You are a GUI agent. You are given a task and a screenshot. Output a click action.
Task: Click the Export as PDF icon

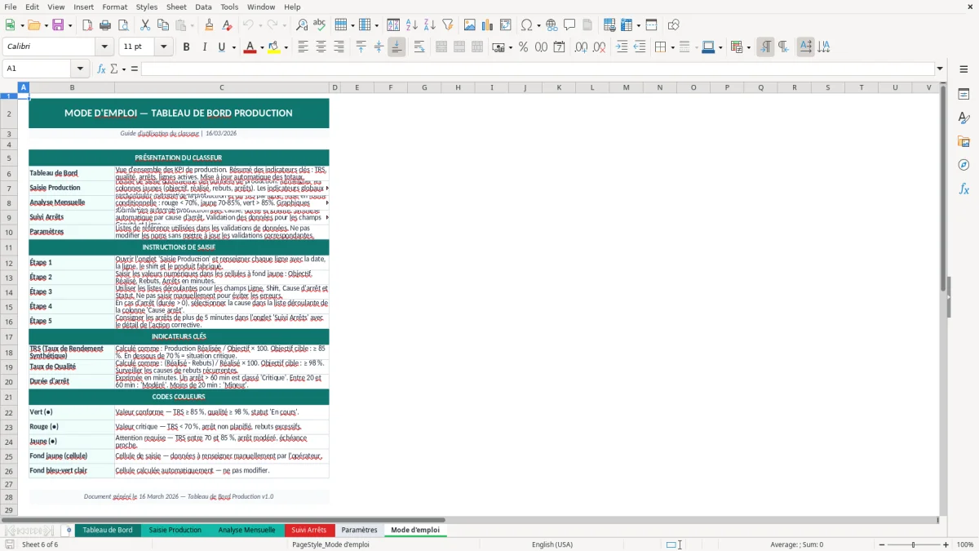point(86,25)
